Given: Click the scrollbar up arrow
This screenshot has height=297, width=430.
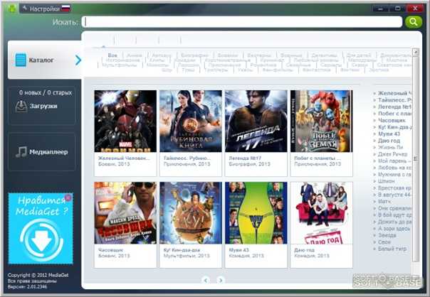Looking at the screenshot, I should coord(416,52).
